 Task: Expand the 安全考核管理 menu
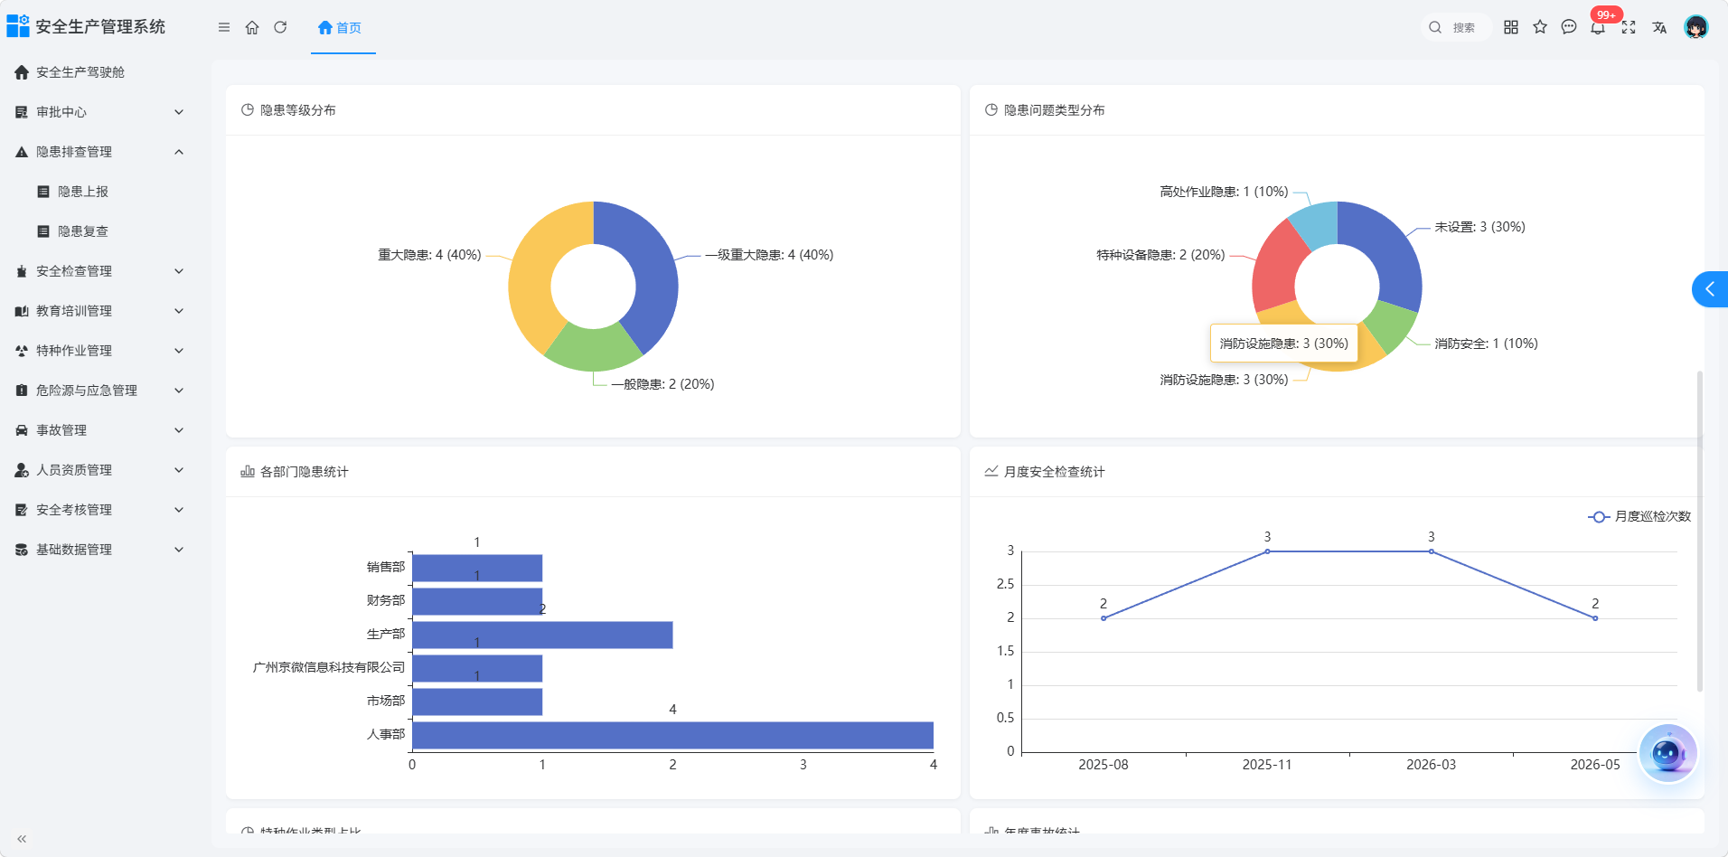99,510
